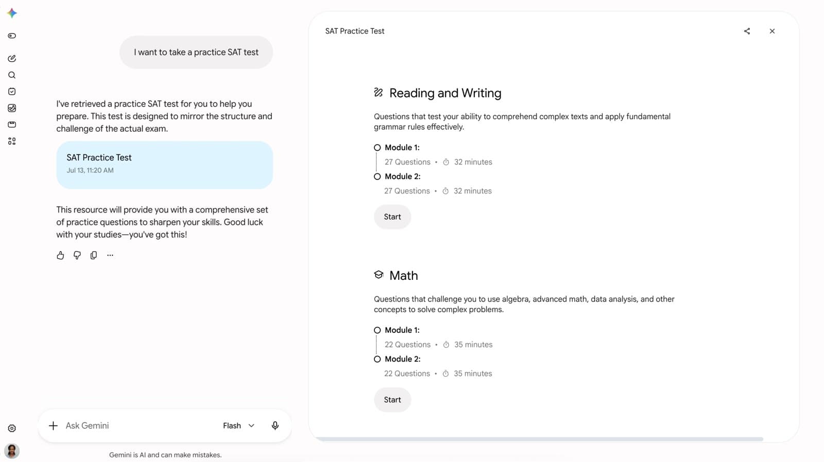824x462 pixels.
Task: Copy the response text
Action: [x=93, y=255]
